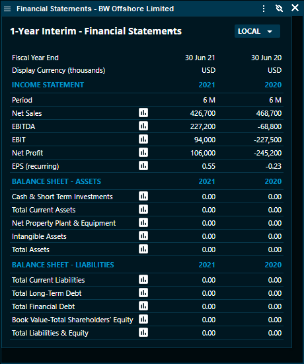Open chart icon for Net Profit

coord(143,152)
